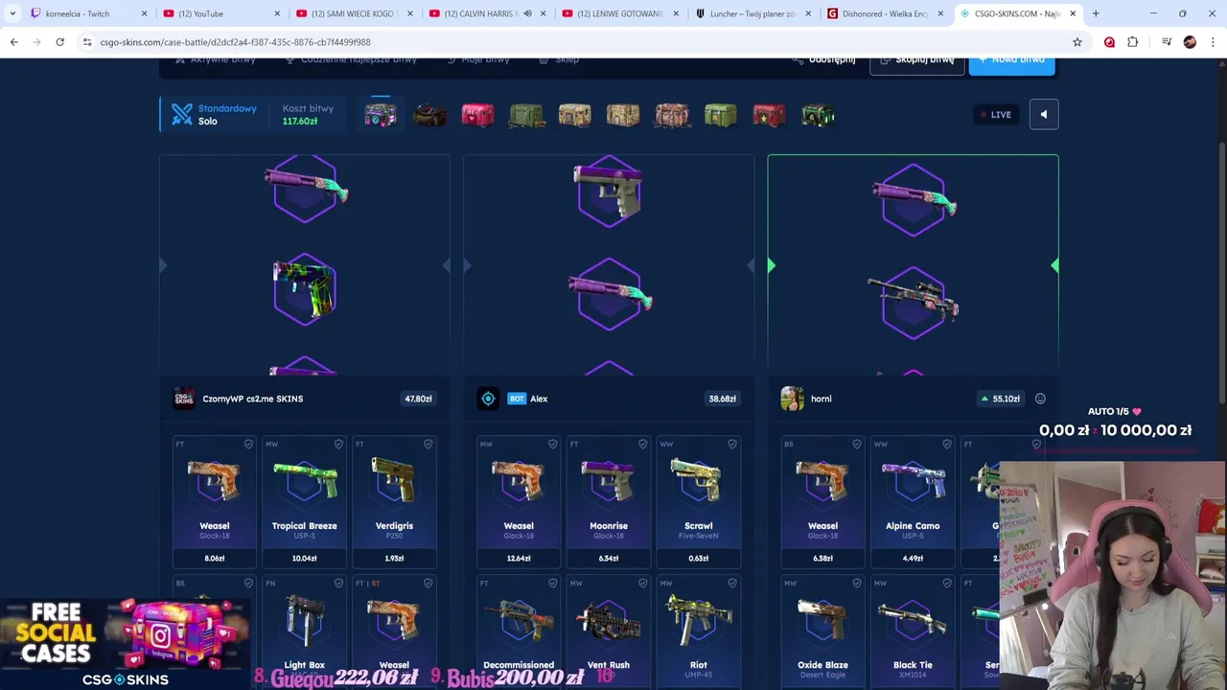This screenshot has width=1227, height=690.
Task: Click the LIVE indicator badge
Action: click(x=994, y=115)
